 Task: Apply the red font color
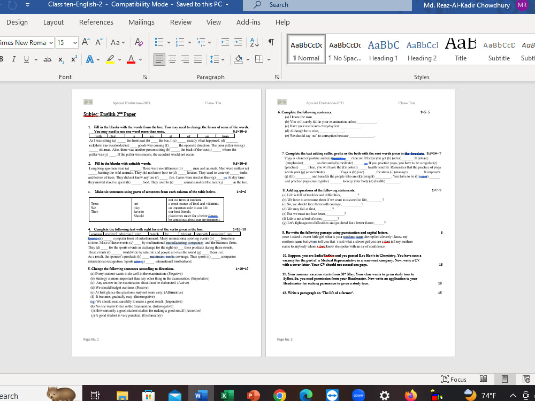(x=131, y=59)
